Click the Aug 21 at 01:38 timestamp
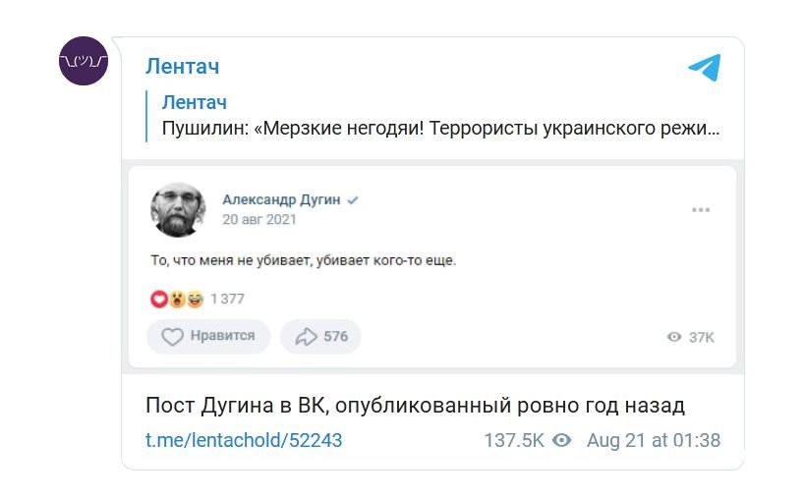Screen dimensions: 804x498 654,440
